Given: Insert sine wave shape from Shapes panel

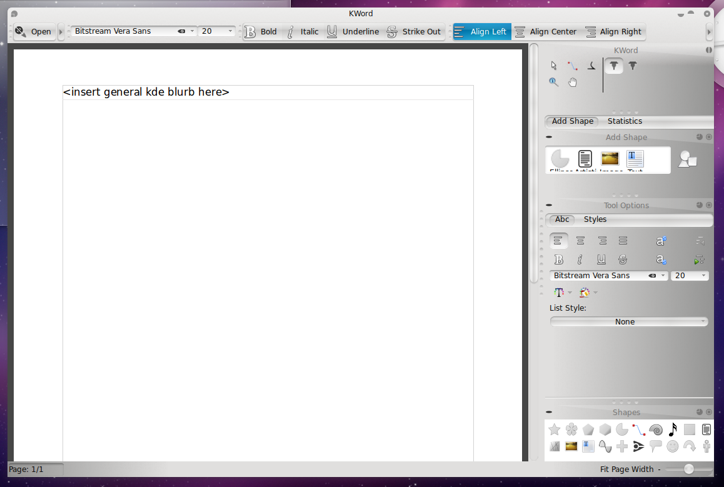Looking at the screenshot, I should point(605,446).
